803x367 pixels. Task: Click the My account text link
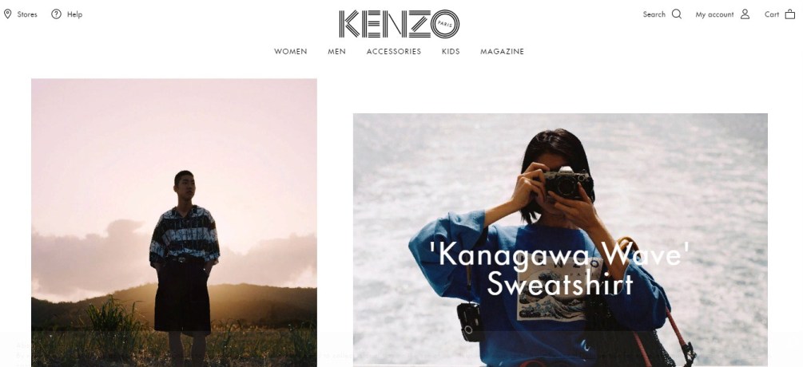pyautogui.click(x=714, y=14)
